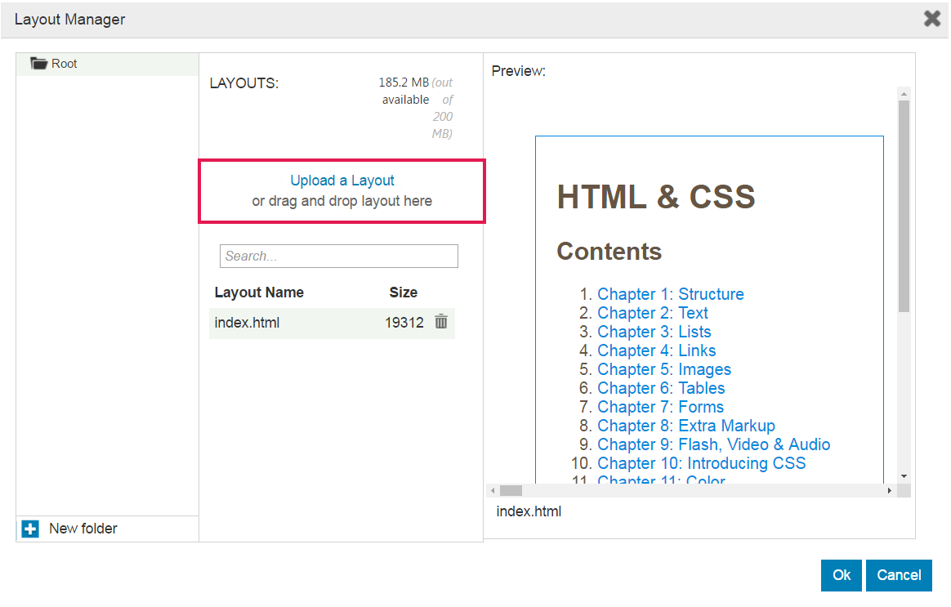
Task: Select the index.html layout row
Action: pos(332,323)
